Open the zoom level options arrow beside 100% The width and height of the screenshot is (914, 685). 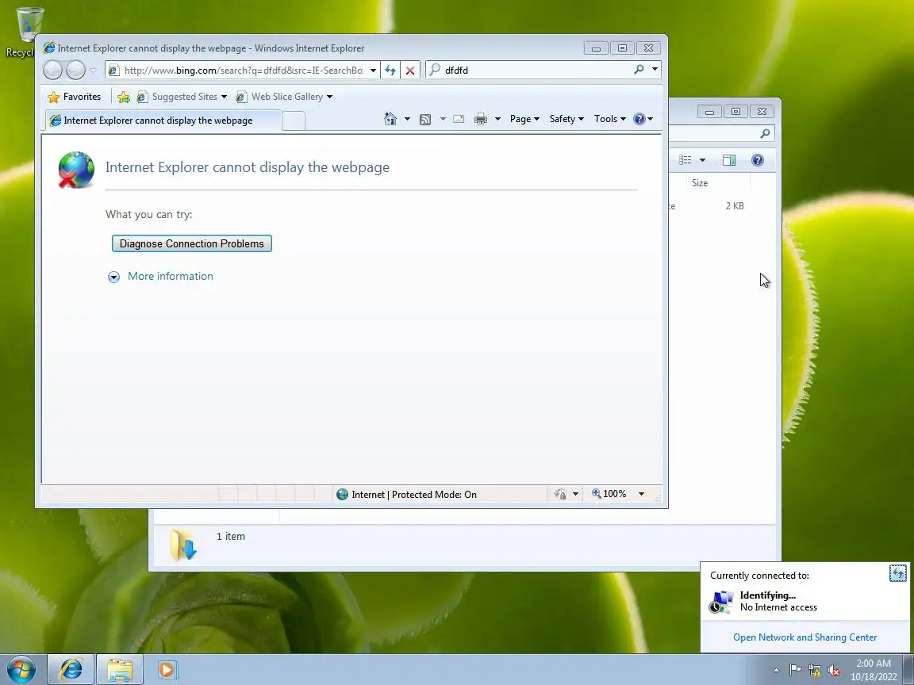pos(641,494)
